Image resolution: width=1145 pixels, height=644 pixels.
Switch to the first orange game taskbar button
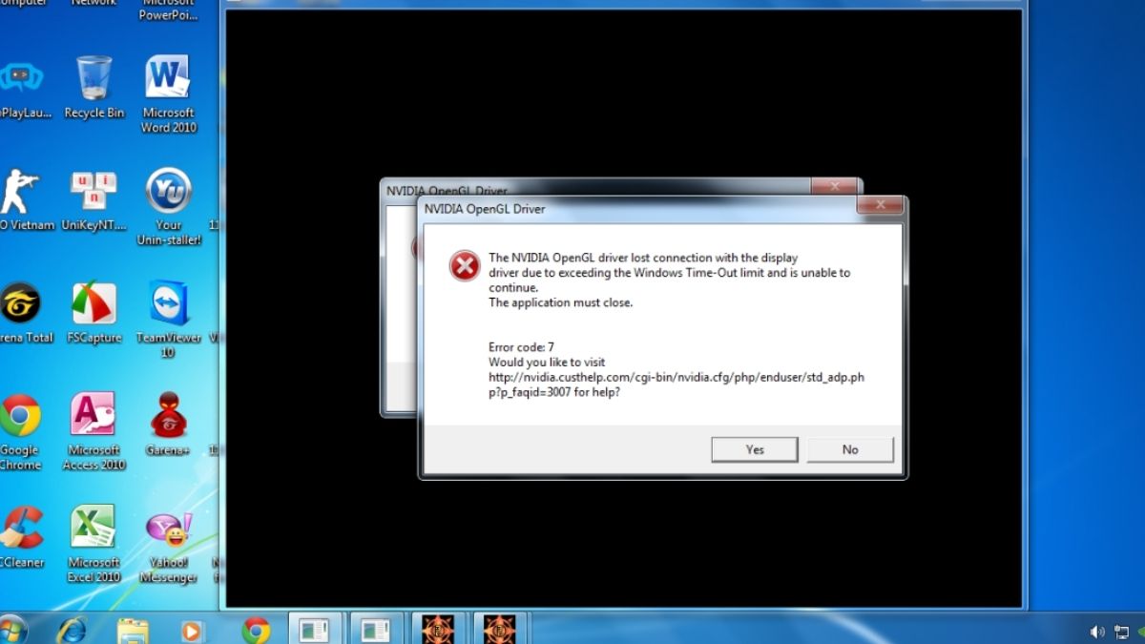click(438, 629)
